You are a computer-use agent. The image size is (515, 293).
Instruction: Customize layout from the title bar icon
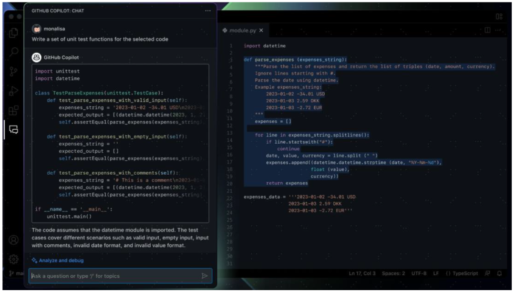(x=499, y=16)
